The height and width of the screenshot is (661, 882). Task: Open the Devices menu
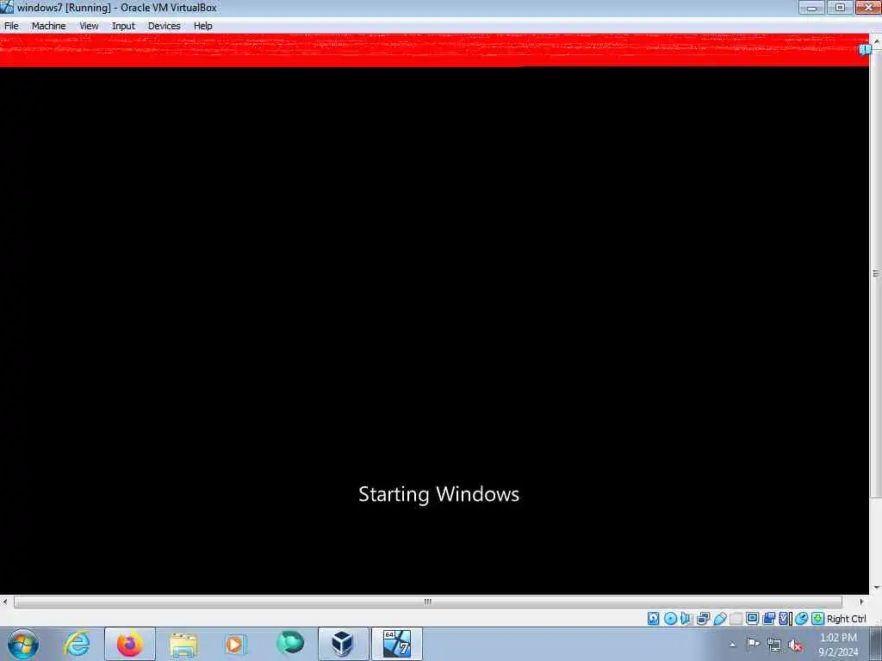pos(165,26)
